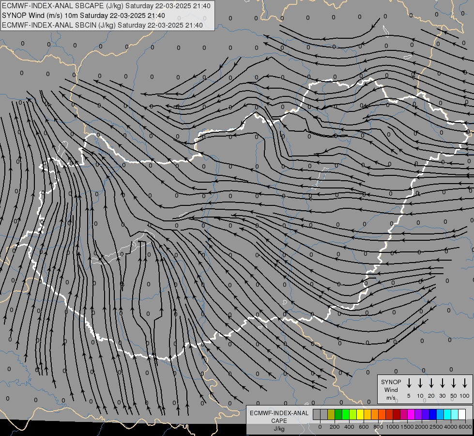Viewport: 474px width, 436px height.
Task: Select the bright magenta CAPE swatch right of 1500
Action: tap(411, 415)
